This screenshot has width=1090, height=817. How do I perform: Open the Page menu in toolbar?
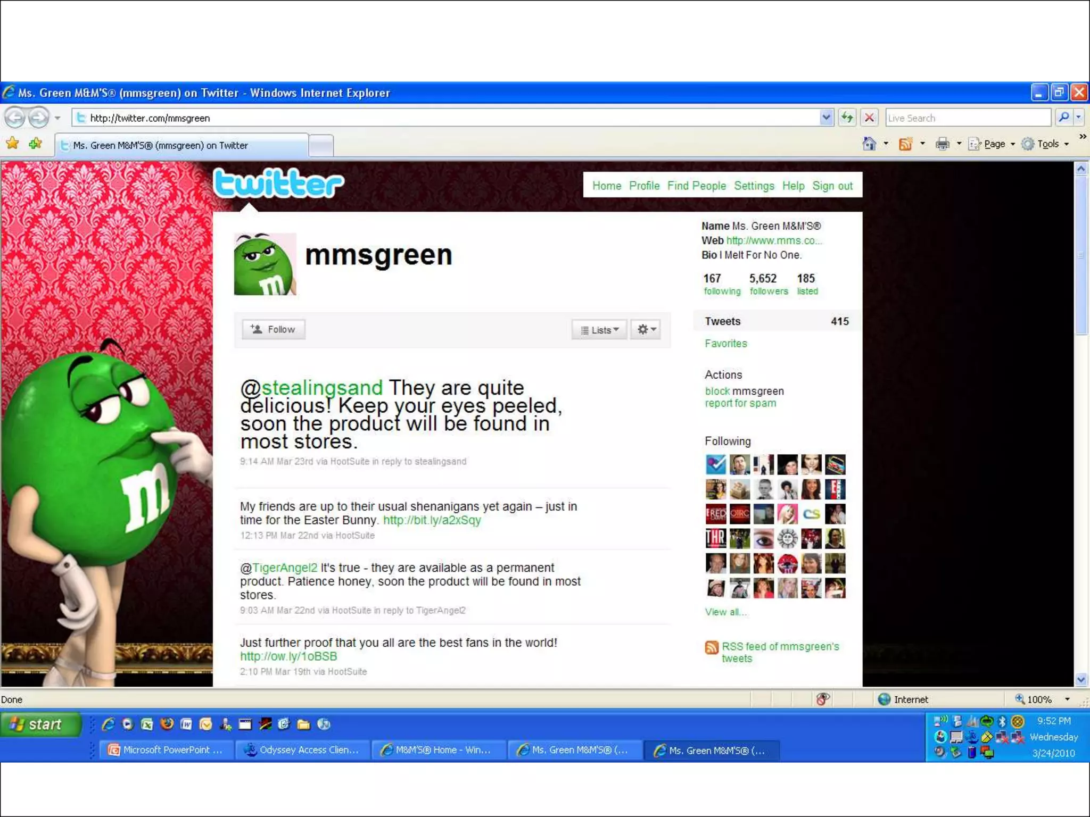pyautogui.click(x=994, y=144)
